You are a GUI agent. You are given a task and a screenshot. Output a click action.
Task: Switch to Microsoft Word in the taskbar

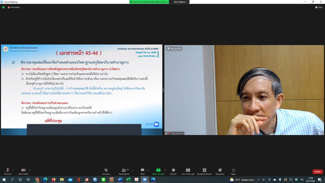pyautogui.click(x=120, y=180)
